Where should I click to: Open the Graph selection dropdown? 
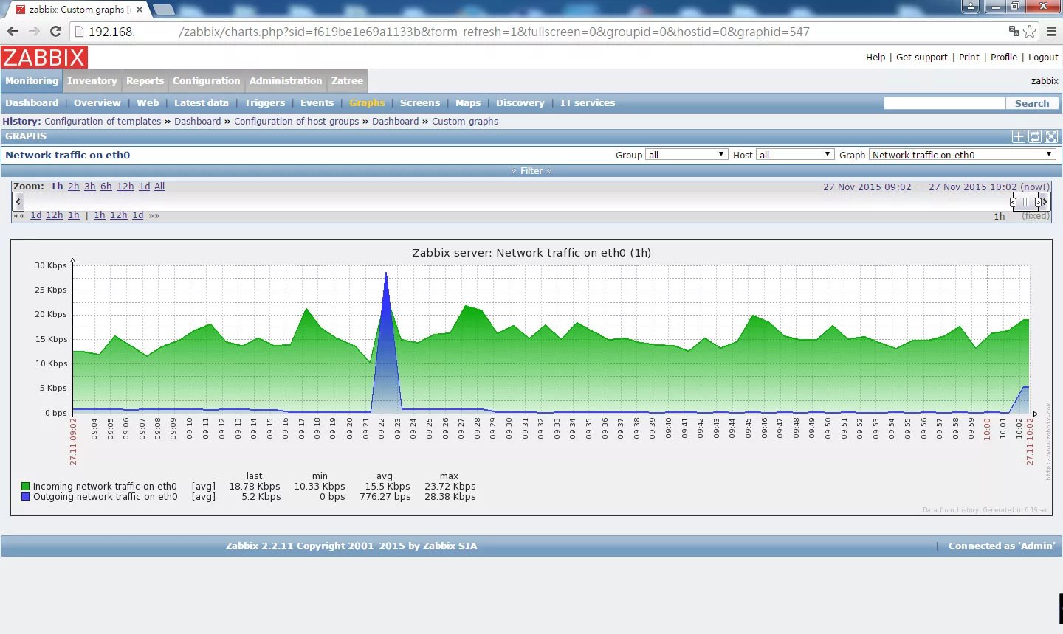[x=963, y=155]
